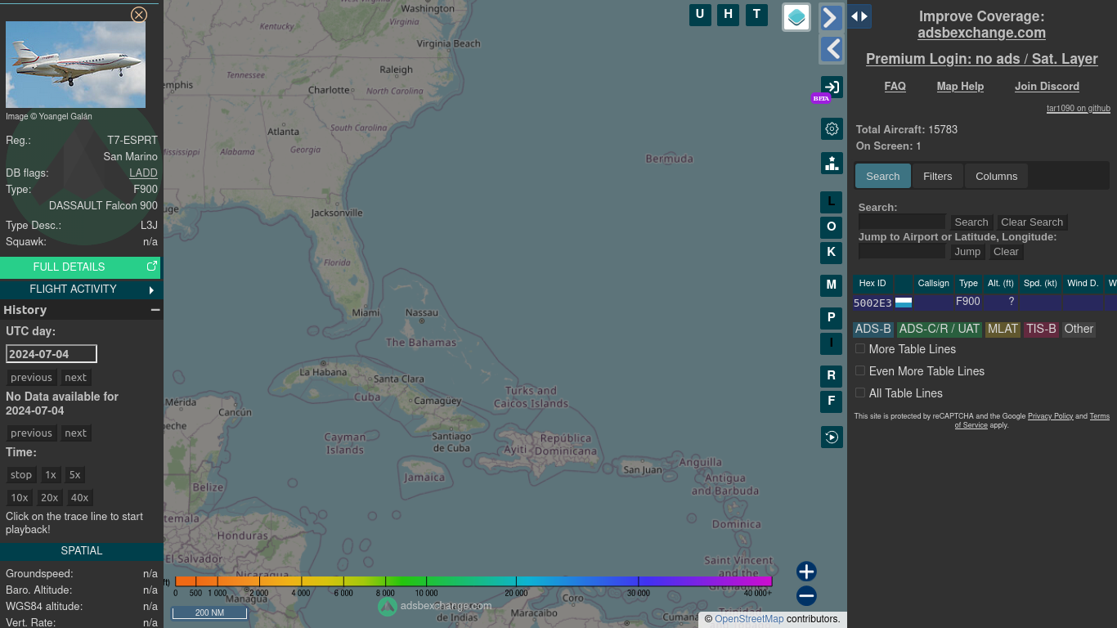This screenshot has width=1117, height=628.
Task: Click the R map button
Action: (831, 376)
